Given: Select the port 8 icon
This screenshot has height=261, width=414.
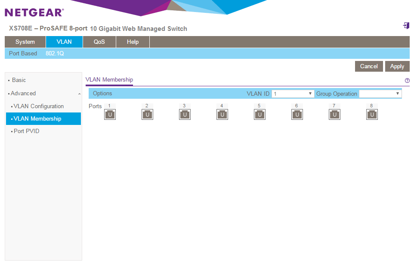Looking at the screenshot, I should (372, 114).
